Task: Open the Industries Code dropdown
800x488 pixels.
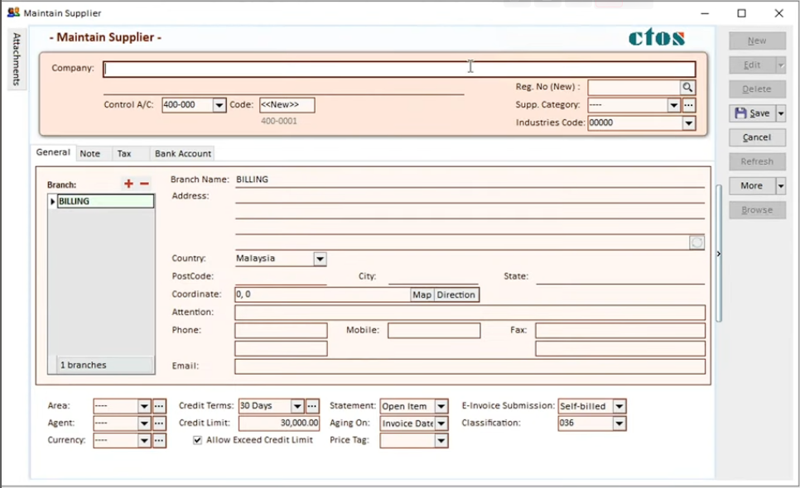Action: pos(689,122)
